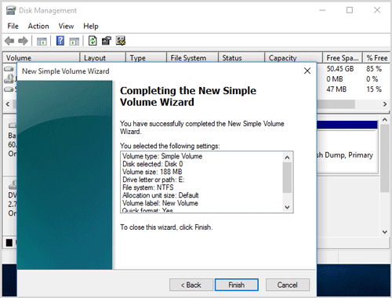This screenshot has height=298, width=392.
Task: Click the Status column header
Action: coord(241,57)
